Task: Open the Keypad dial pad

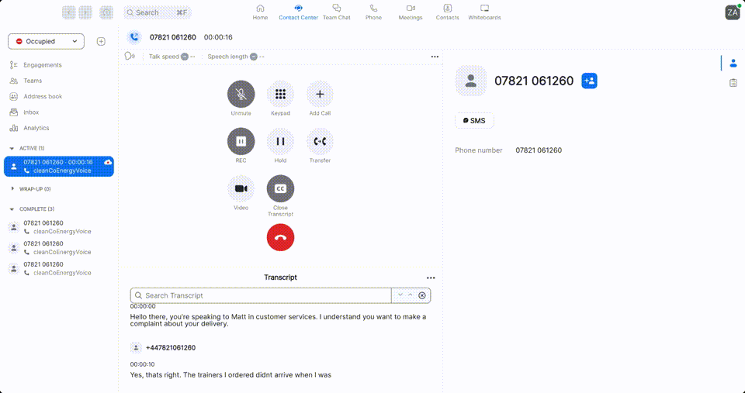Action: 280,95
